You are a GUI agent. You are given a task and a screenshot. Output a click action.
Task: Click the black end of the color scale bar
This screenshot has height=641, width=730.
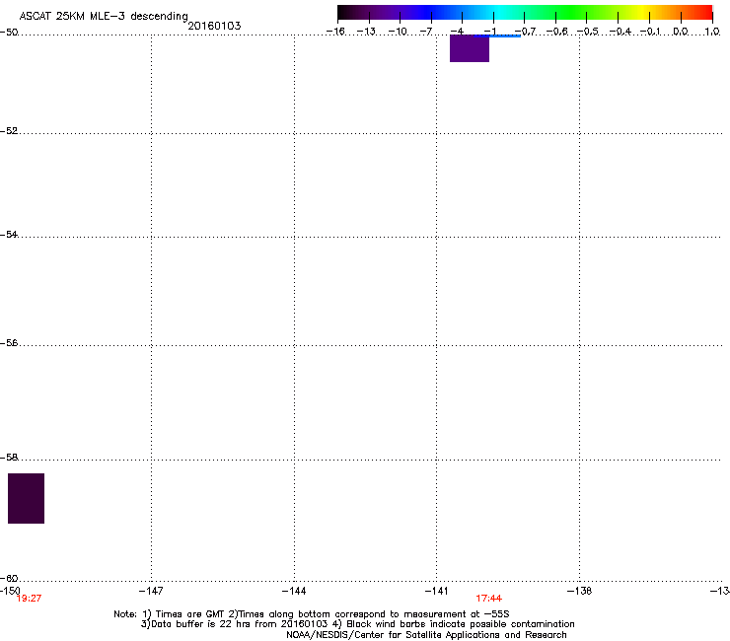[x=344, y=13]
